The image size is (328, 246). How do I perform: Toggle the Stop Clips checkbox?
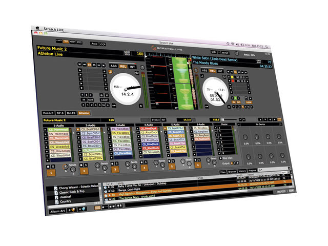pos(221,158)
